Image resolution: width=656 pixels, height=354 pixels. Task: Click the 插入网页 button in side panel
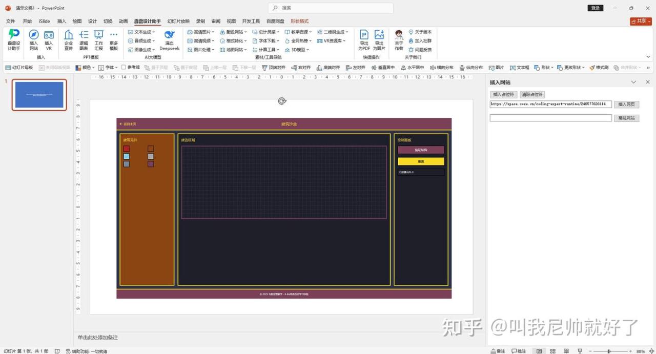tap(626, 105)
